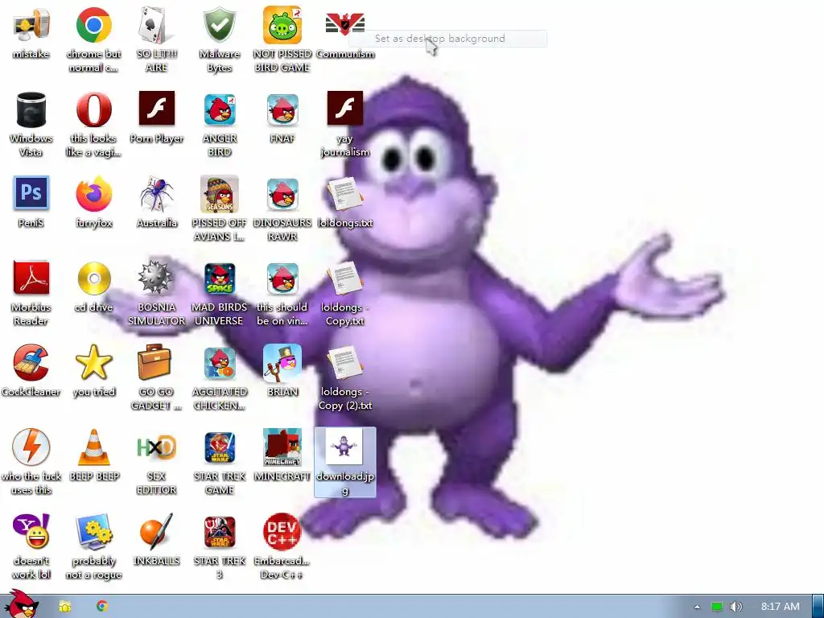Open Malware Bytes shield icon
This screenshot has height=618, width=824.
click(219, 25)
